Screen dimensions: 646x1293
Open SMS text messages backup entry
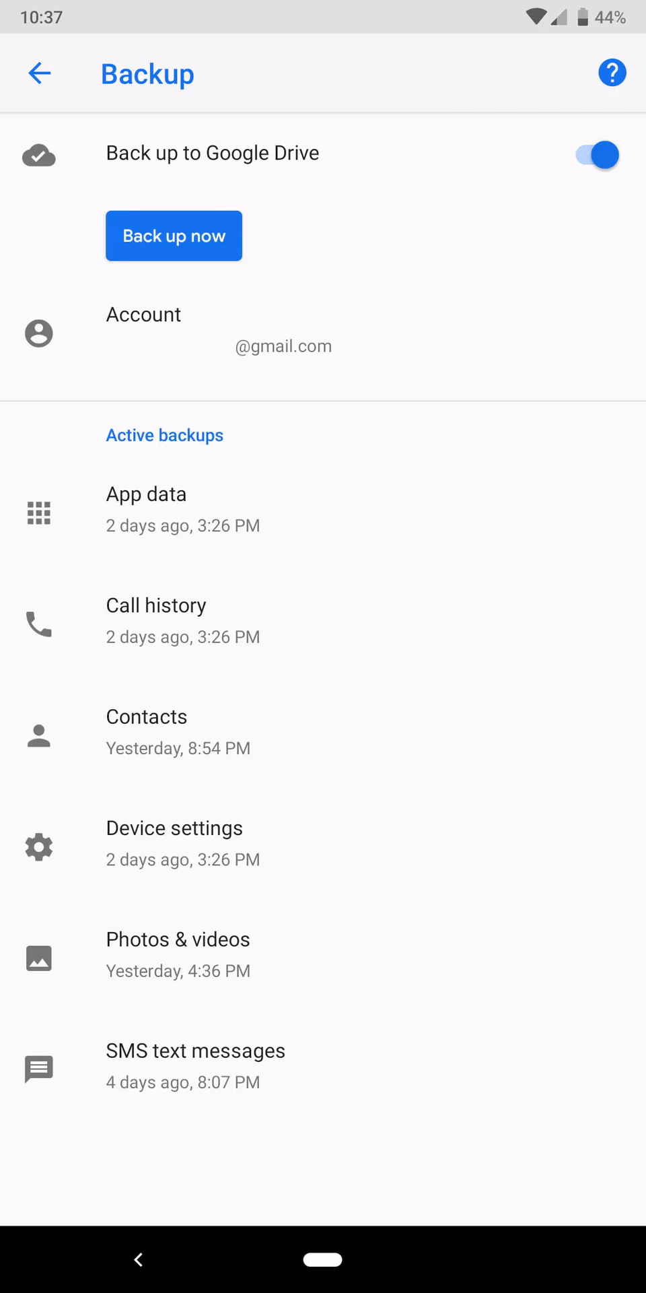coord(195,1065)
